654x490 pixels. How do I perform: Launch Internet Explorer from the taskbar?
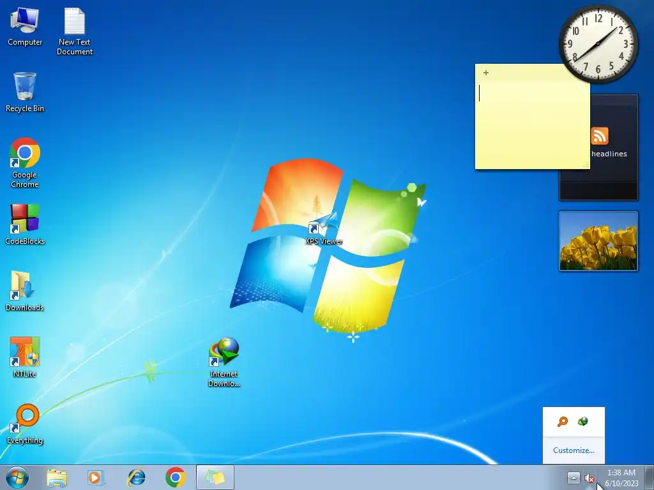click(136, 477)
